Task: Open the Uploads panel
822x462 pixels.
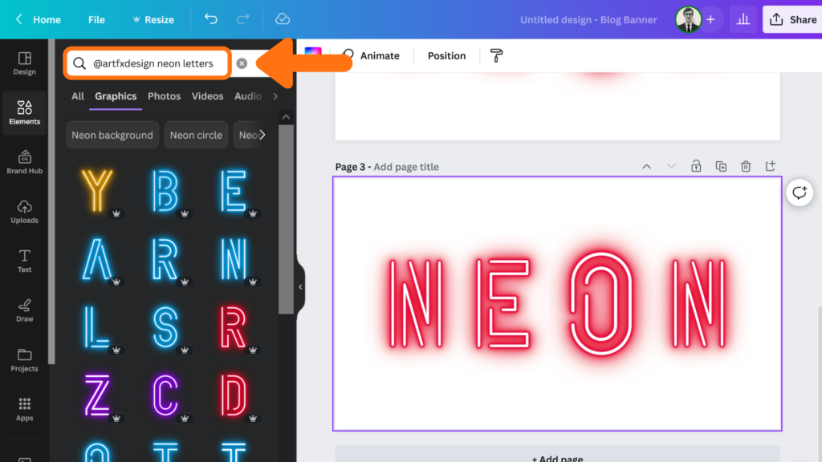Action: click(24, 212)
